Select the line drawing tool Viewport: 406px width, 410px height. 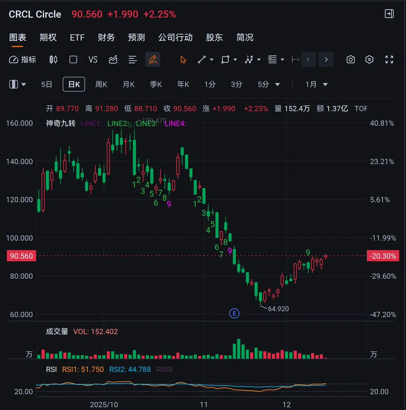(x=202, y=59)
